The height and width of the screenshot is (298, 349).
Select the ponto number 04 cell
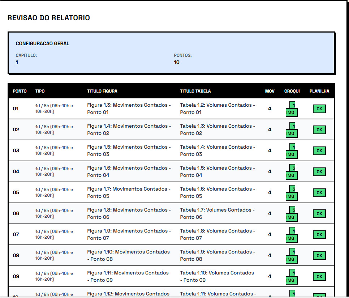(x=16, y=171)
